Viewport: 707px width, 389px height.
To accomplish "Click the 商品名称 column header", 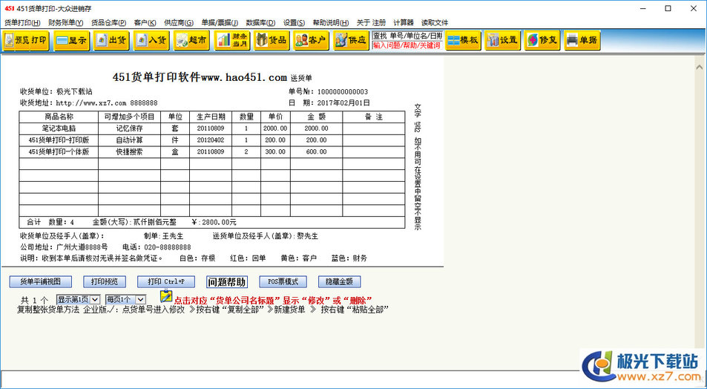I will pyautogui.click(x=59, y=117).
